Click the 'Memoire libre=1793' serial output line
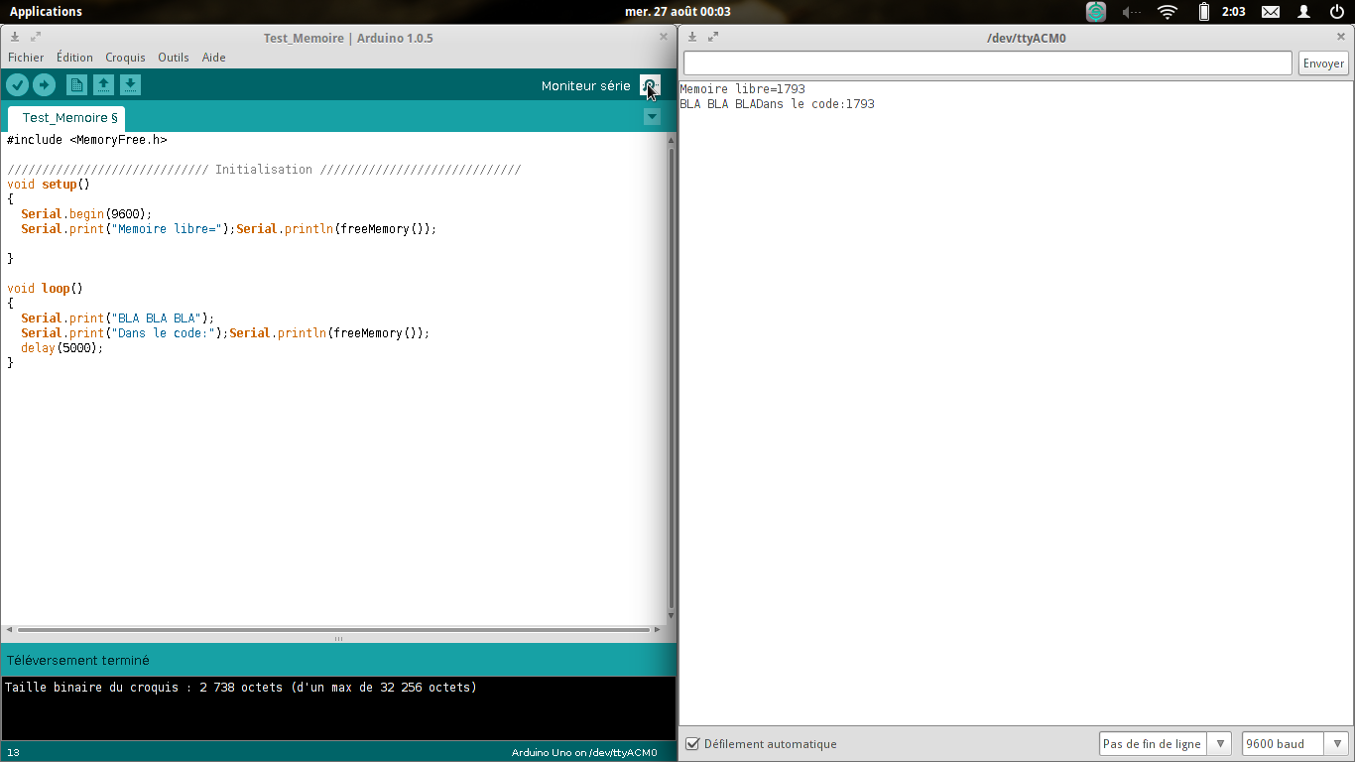Screen dimensions: 1355x762 [x=742, y=89]
